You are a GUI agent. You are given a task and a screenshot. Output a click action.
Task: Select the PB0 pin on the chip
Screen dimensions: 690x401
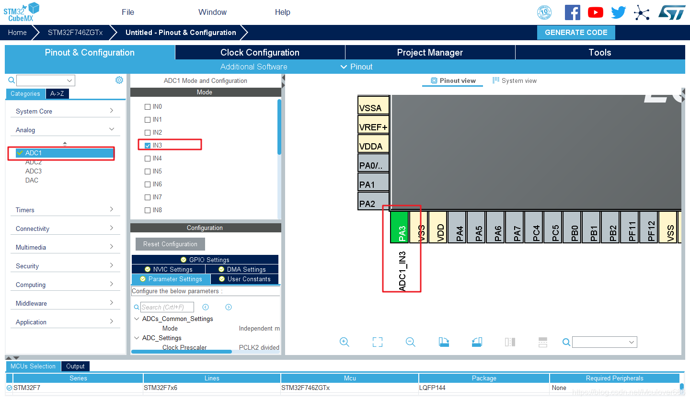coord(572,227)
